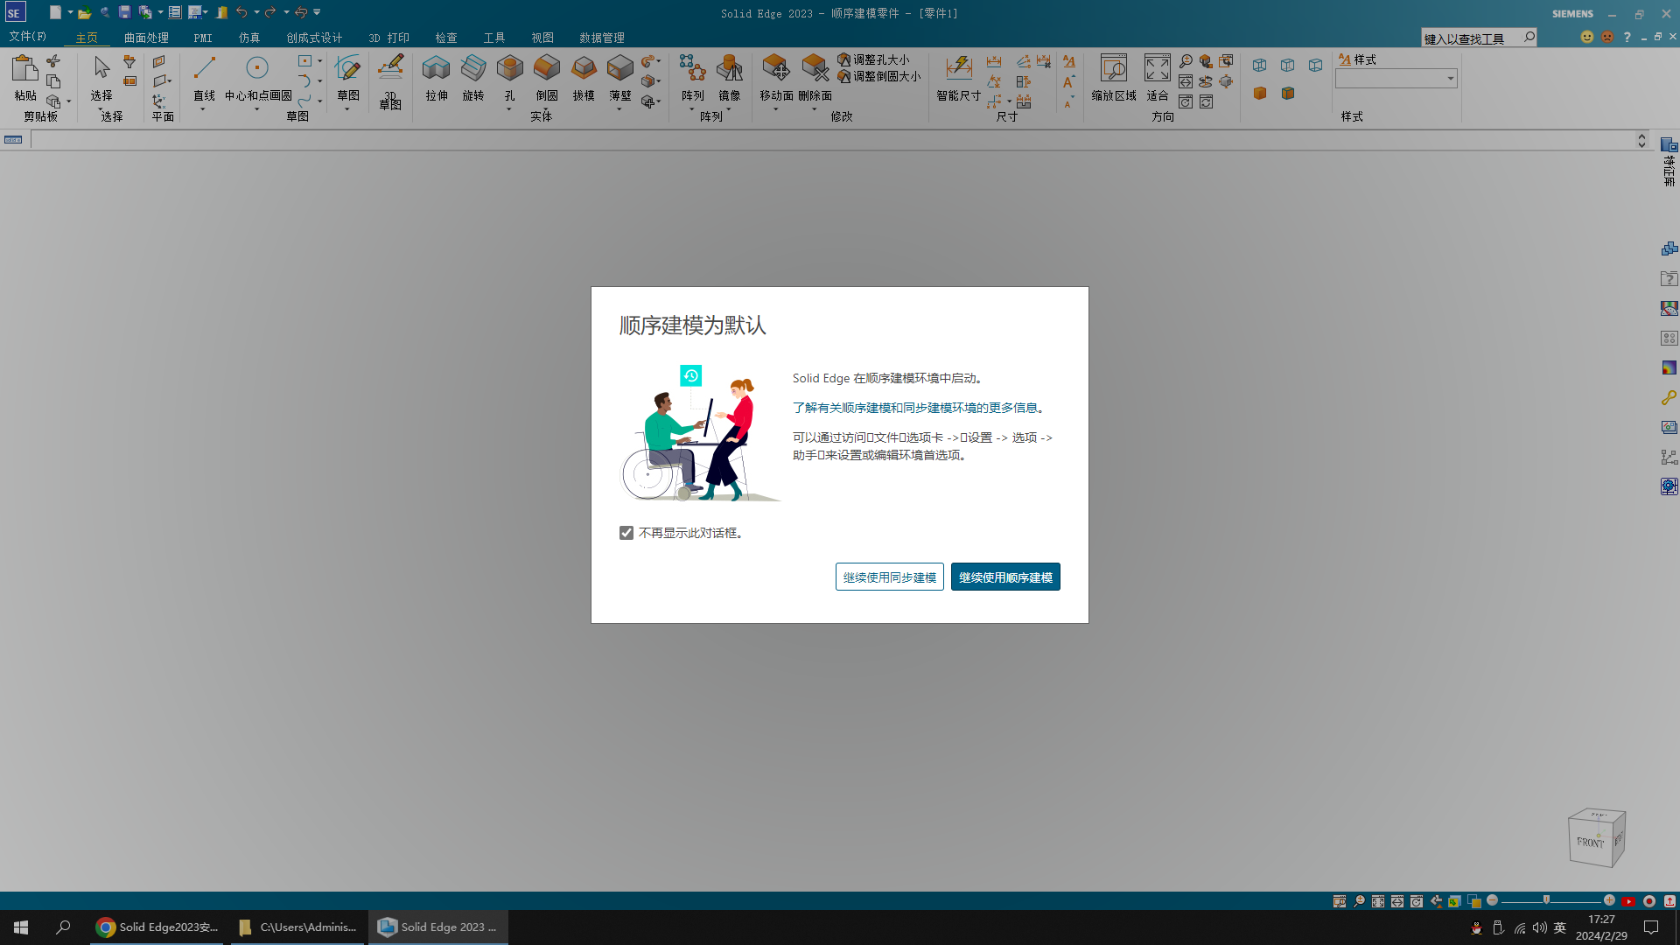Expand the Hole (孔) dropdown arrow

(509, 109)
